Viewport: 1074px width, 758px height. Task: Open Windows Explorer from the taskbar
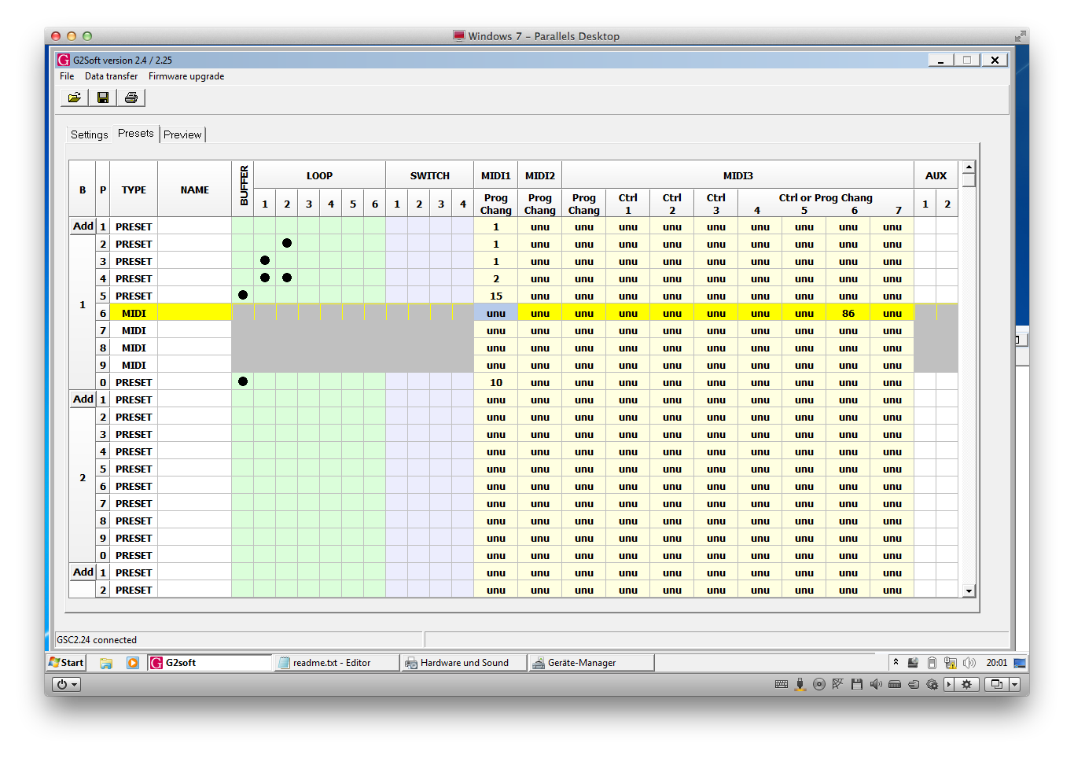106,663
